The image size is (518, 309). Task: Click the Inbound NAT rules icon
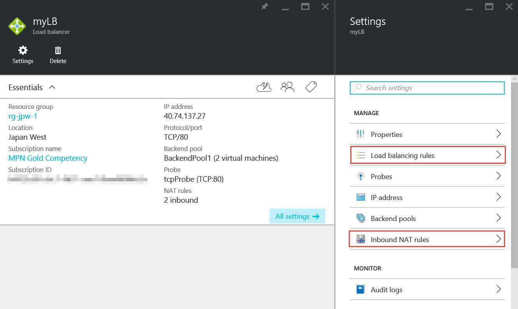tap(361, 239)
